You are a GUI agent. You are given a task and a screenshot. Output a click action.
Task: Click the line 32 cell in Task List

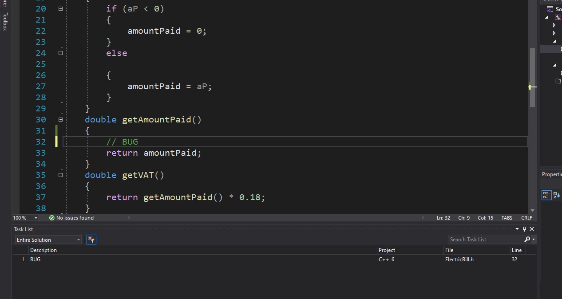tap(515, 260)
